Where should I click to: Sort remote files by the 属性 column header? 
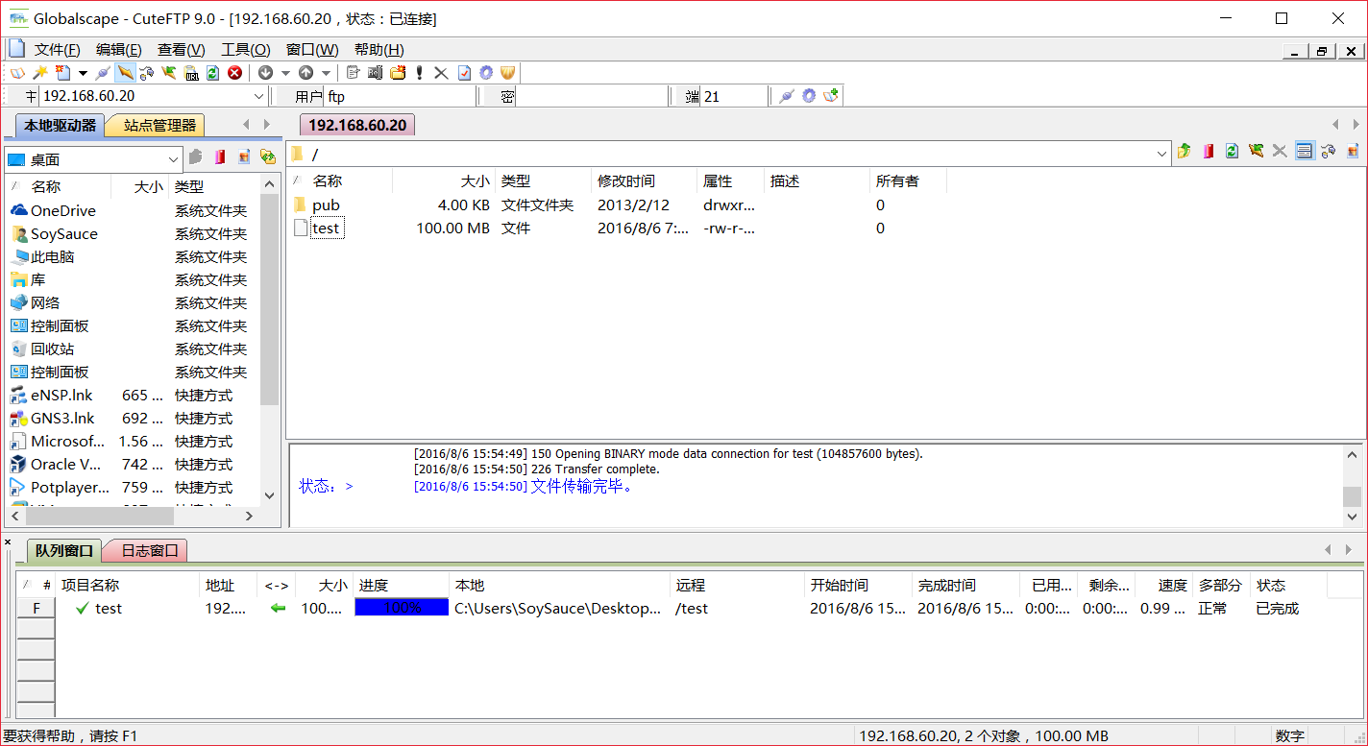[x=730, y=180]
